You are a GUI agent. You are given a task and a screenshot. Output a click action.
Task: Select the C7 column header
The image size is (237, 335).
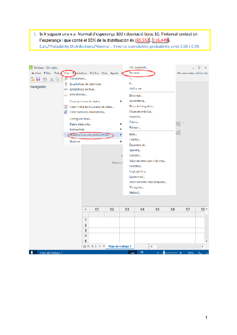click(188, 209)
